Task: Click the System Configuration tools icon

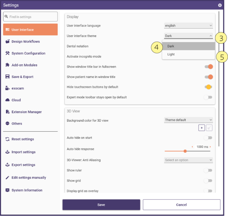Action: [x=8, y=53]
